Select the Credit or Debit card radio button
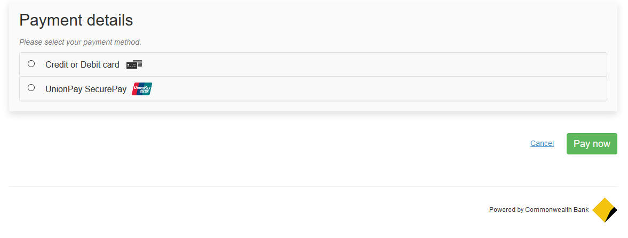Screen dimensions: 628x238 tap(31, 64)
